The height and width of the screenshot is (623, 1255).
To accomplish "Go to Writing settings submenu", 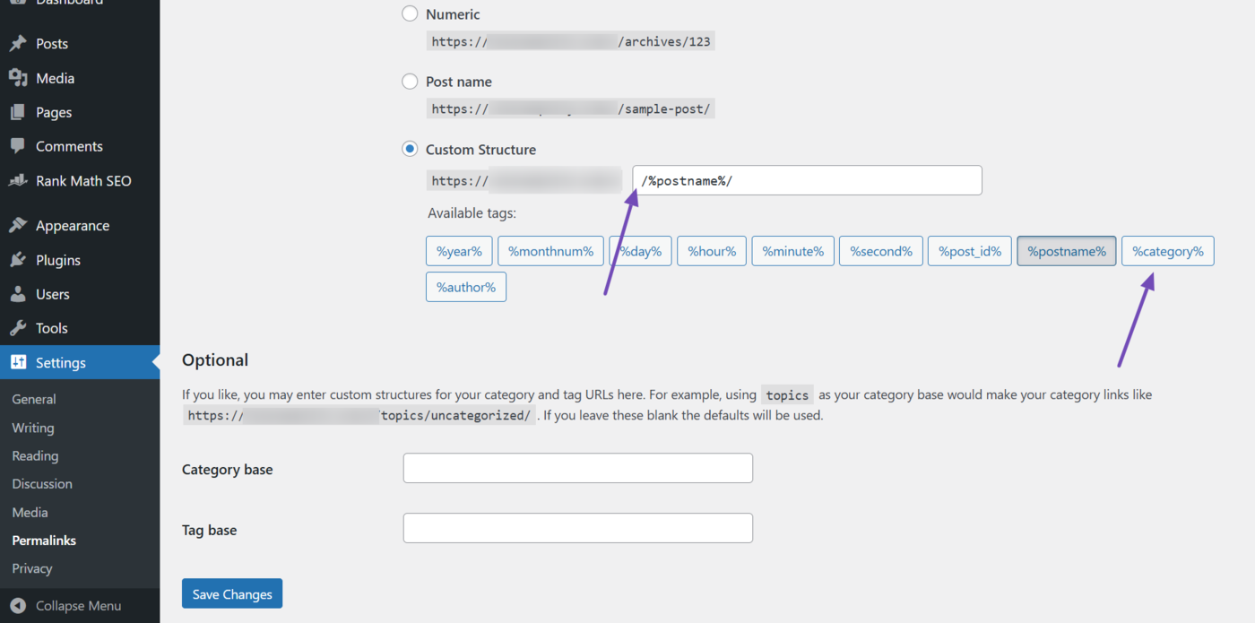I will coord(33,428).
